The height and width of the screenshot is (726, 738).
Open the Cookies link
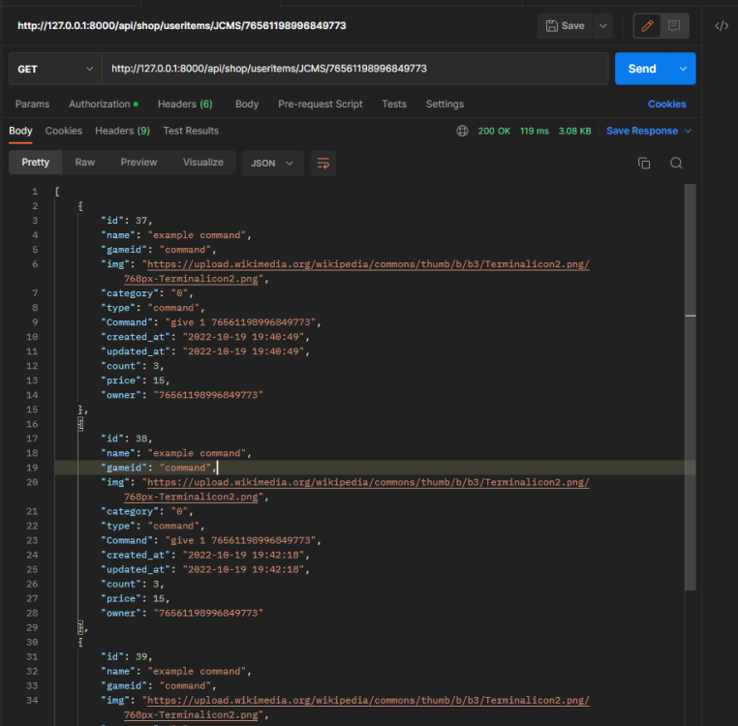click(x=666, y=104)
